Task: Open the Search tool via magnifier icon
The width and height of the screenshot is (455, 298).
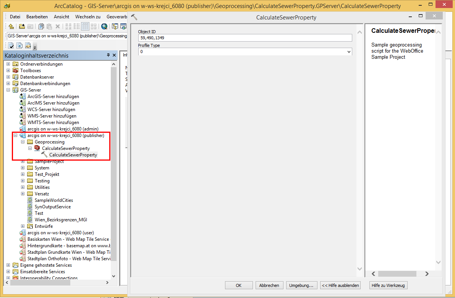Action: click(x=104, y=26)
